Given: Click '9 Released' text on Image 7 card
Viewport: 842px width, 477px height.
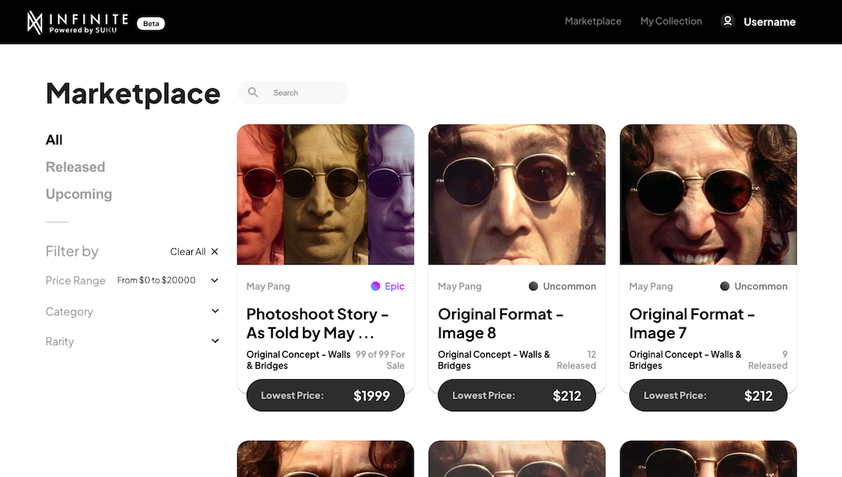Looking at the screenshot, I should click(x=768, y=360).
